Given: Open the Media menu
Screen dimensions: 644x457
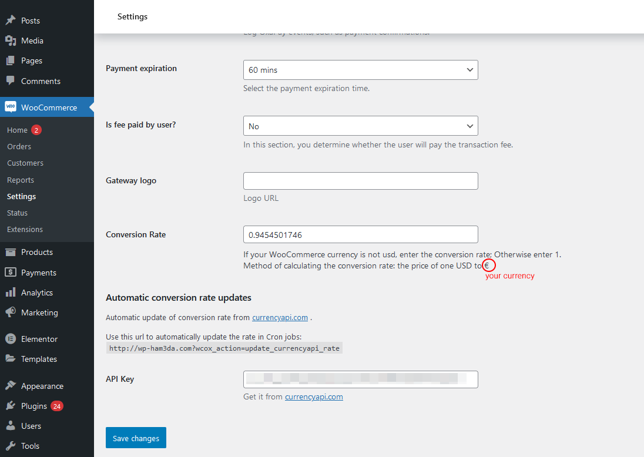Looking at the screenshot, I should pos(32,41).
